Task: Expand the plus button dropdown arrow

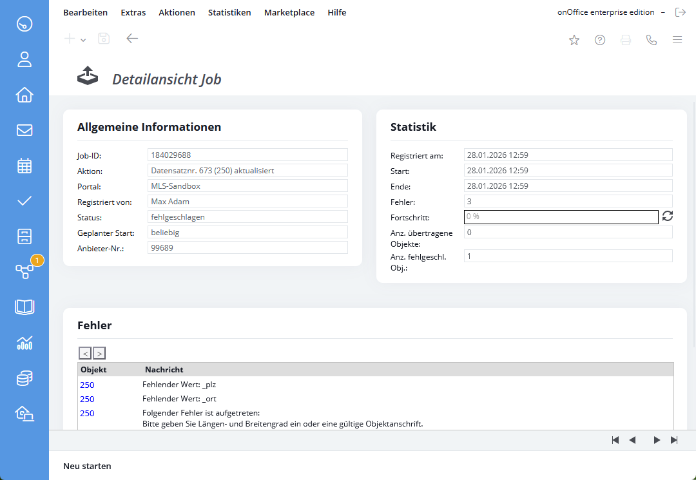Action: [84, 40]
